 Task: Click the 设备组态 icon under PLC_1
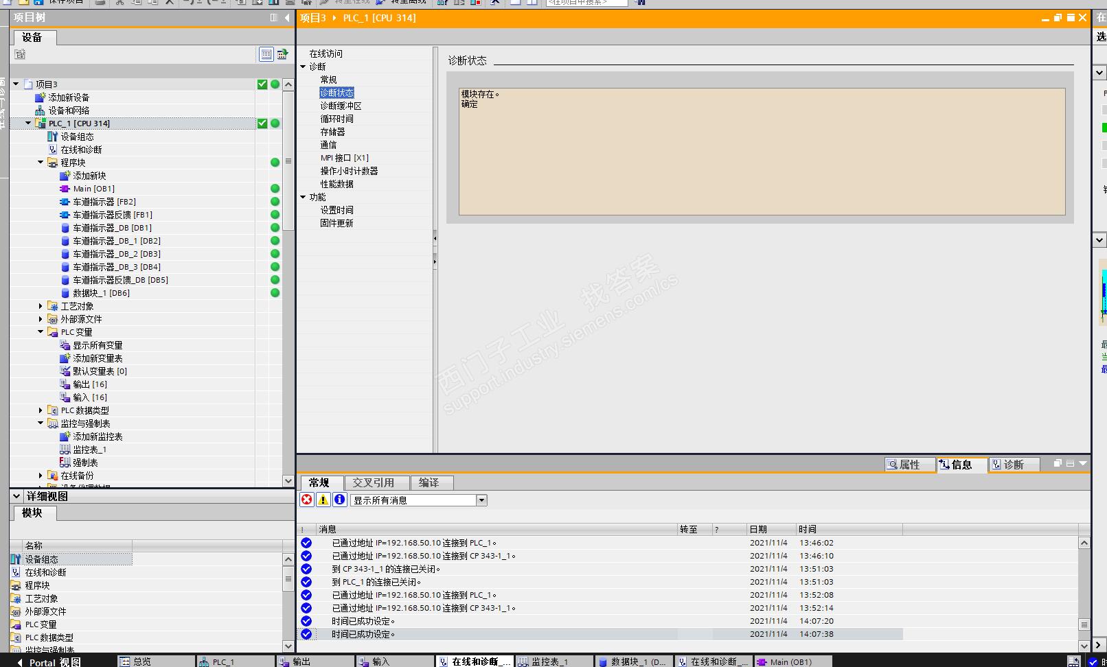click(53, 137)
